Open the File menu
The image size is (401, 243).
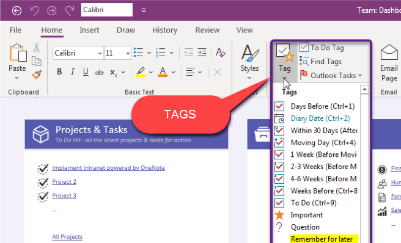click(15, 30)
